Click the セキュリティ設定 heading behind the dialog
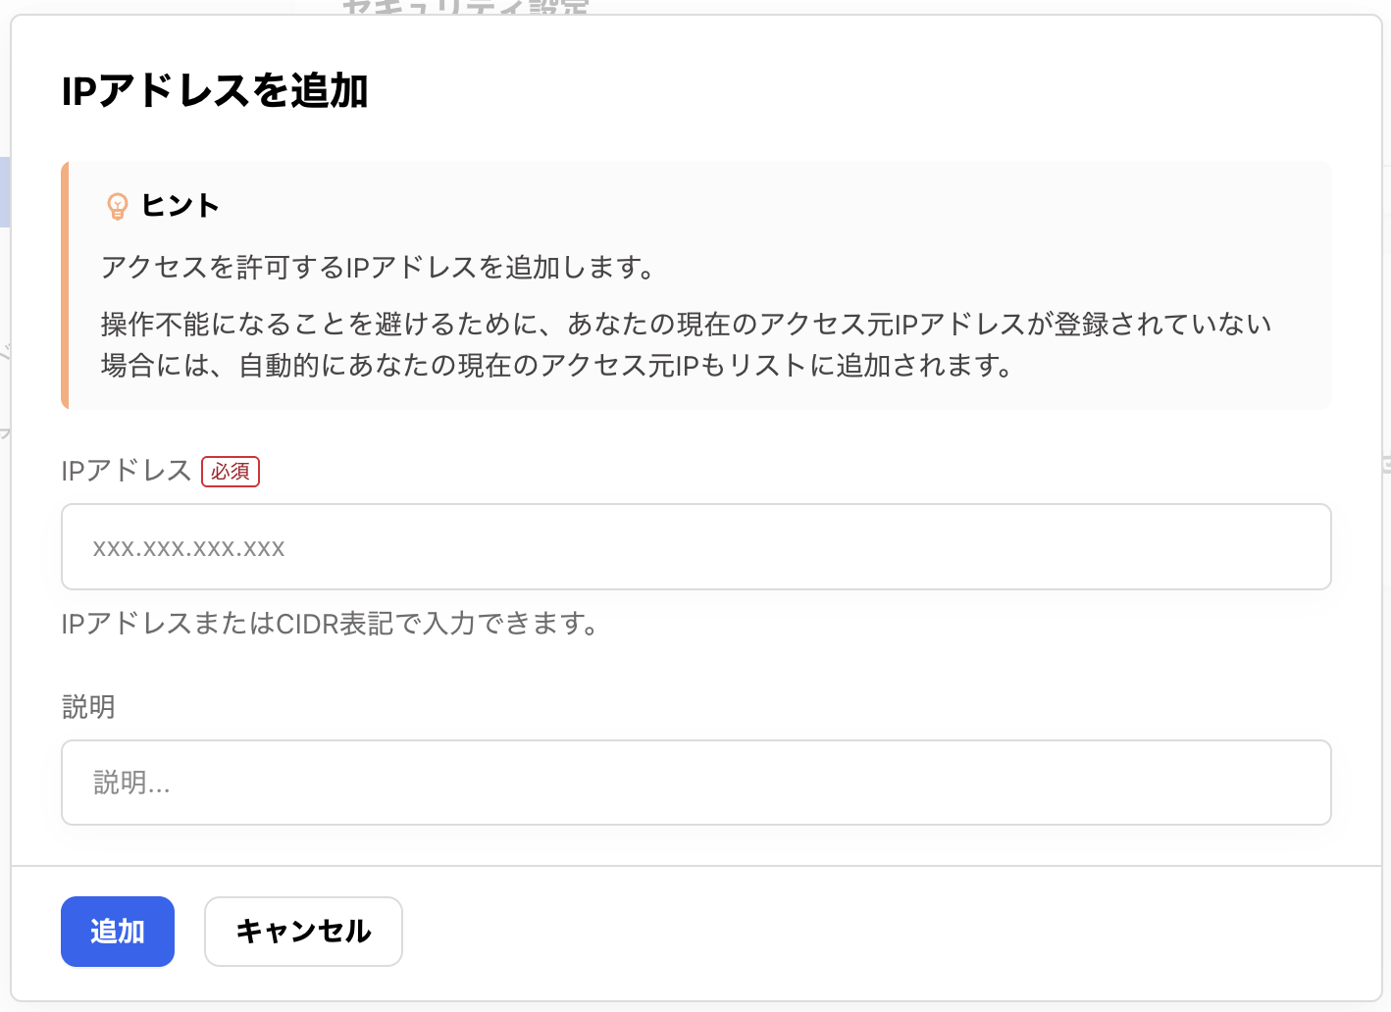This screenshot has width=1391, height=1012. click(465, 7)
